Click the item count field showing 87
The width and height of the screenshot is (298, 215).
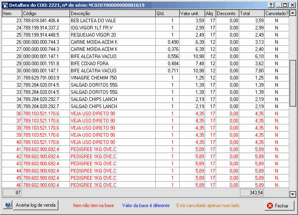tap(12, 193)
